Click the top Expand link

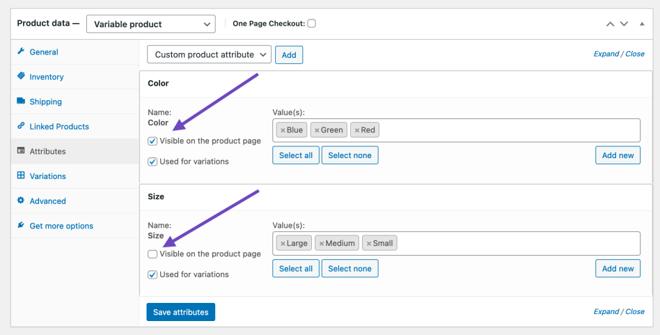tap(606, 54)
